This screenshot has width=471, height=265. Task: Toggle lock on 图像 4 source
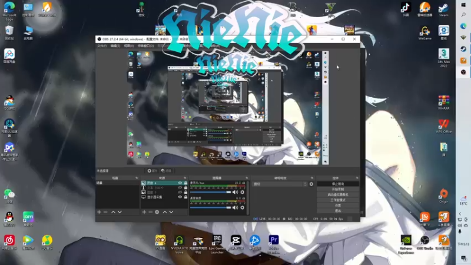point(185,183)
